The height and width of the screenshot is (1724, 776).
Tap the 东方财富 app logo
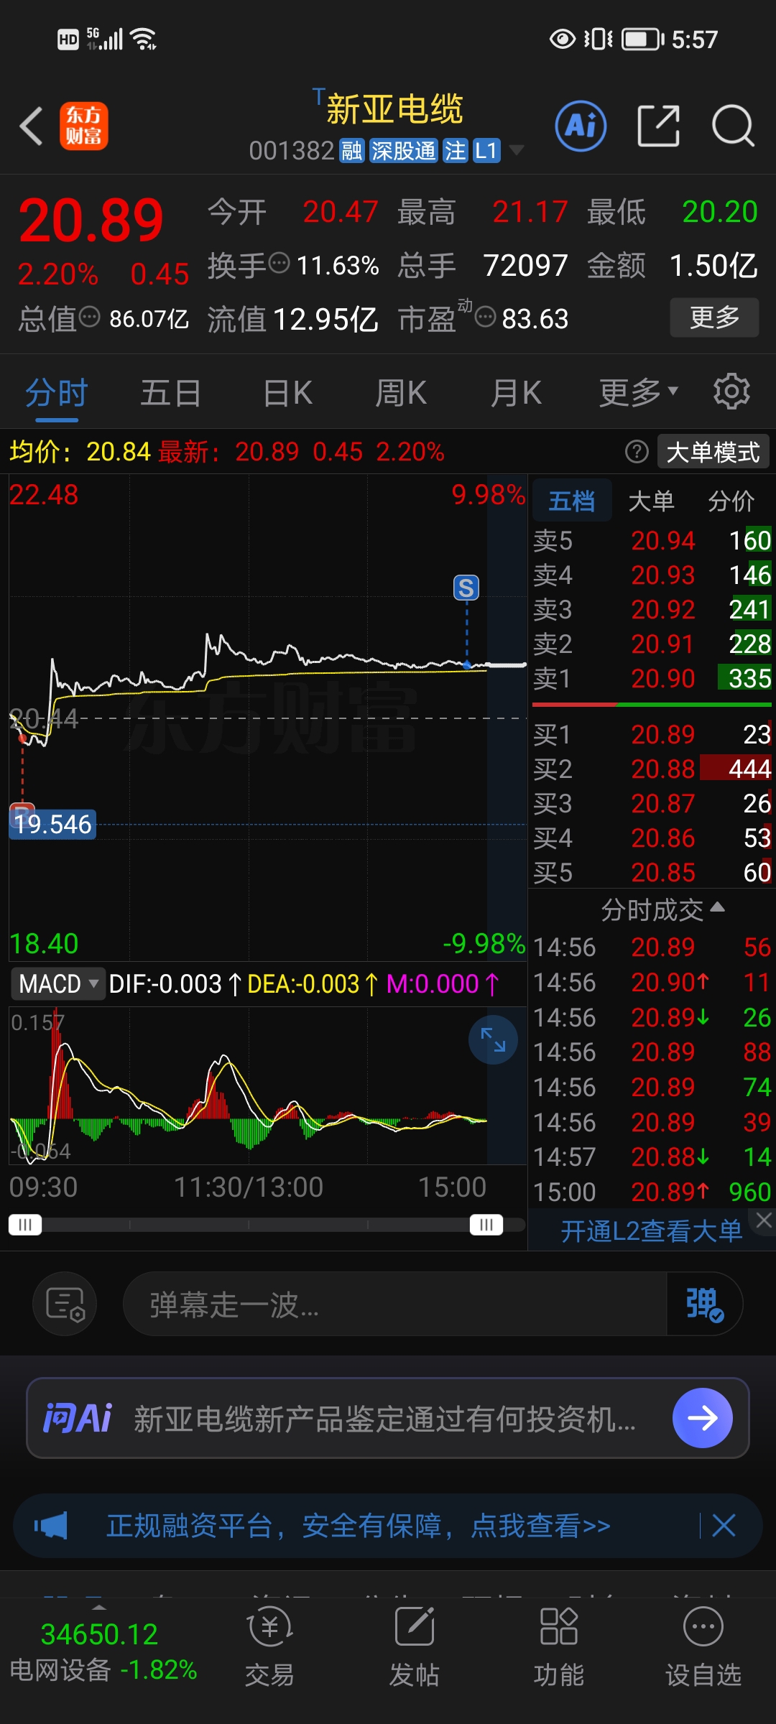[x=84, y=126]
